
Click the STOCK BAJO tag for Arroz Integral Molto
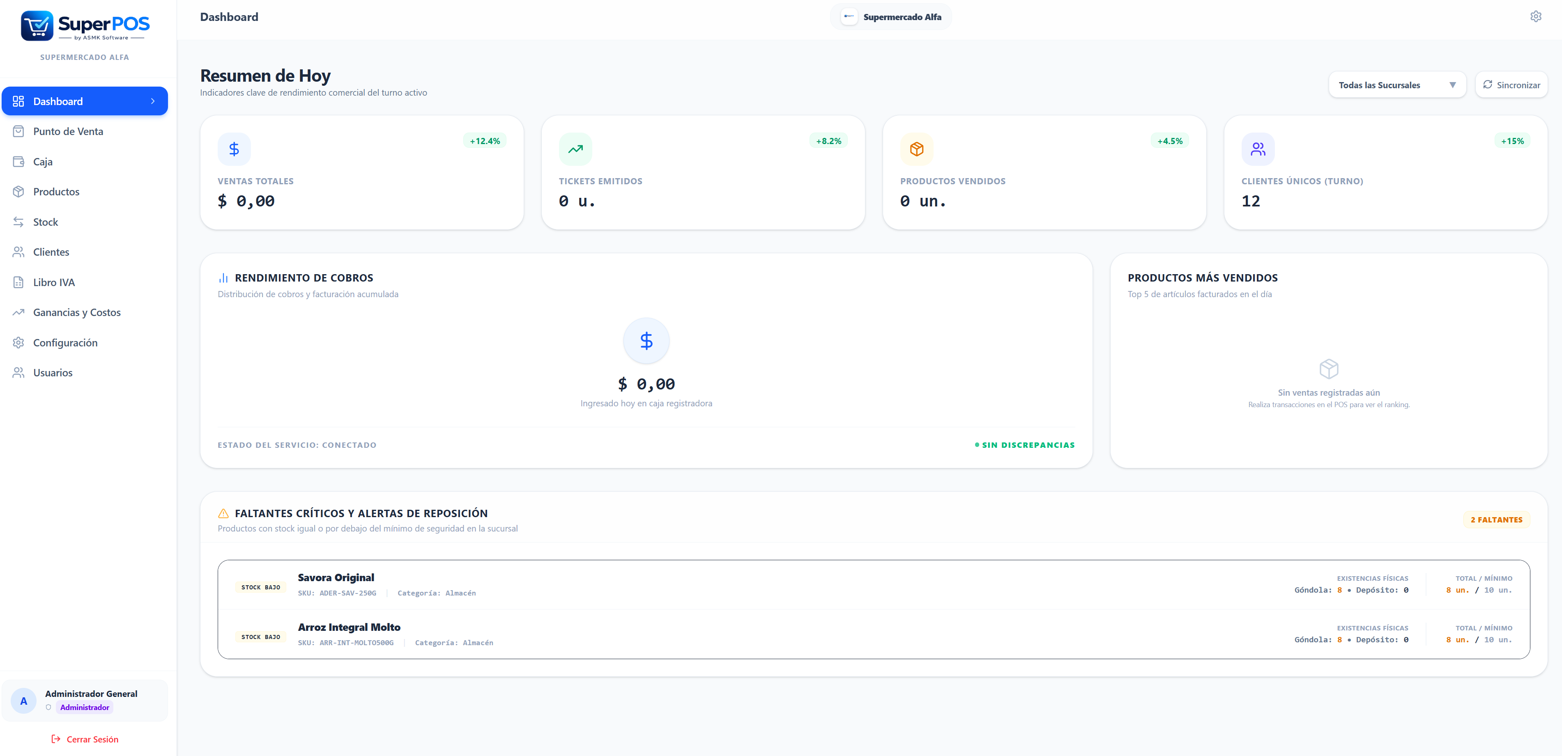[261, 637]
